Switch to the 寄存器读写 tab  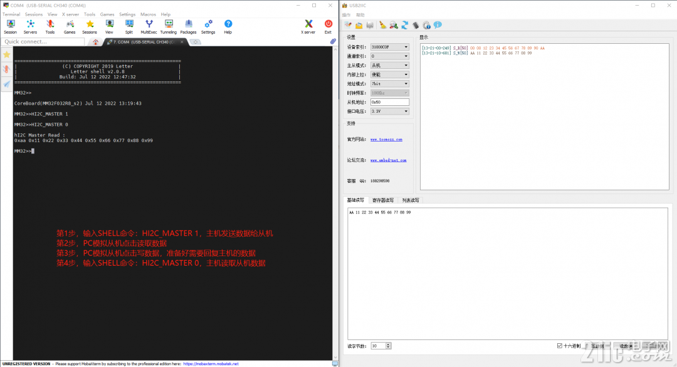click(x=383, y=200)
